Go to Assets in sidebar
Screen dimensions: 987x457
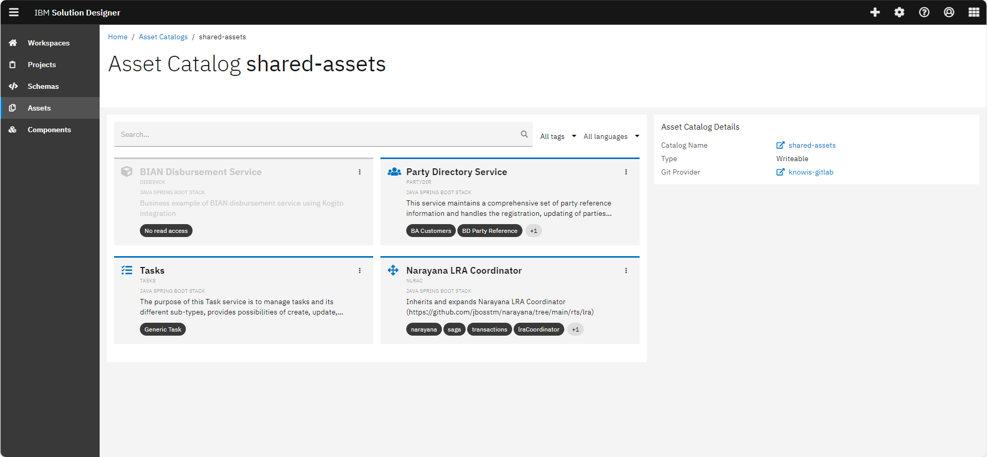(50, 108)
